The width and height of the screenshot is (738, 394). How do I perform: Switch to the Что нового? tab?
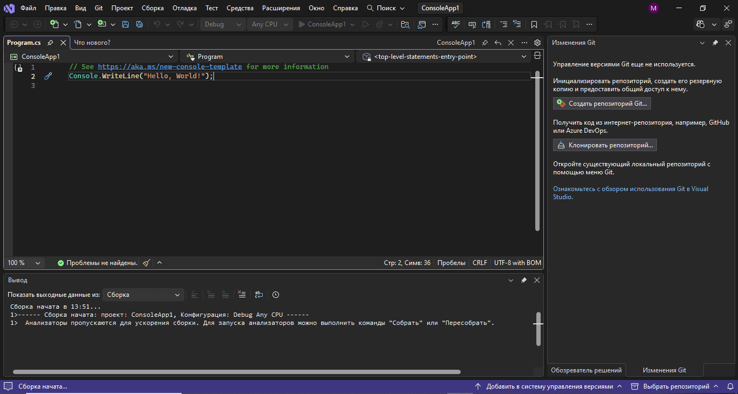pyautogui.click(x=92, y=43)
